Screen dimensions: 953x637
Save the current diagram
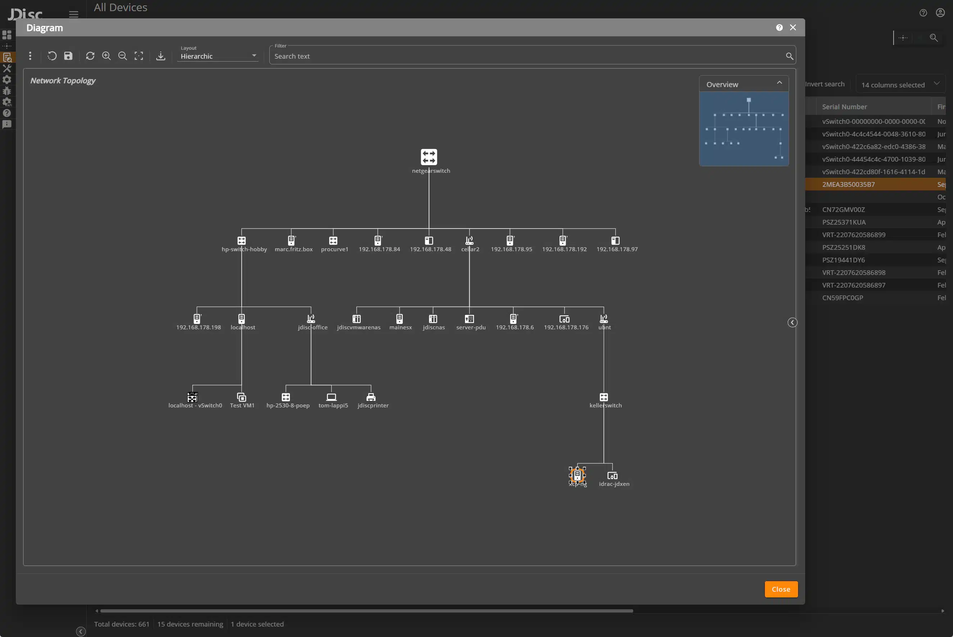click(x=68, y=56)
